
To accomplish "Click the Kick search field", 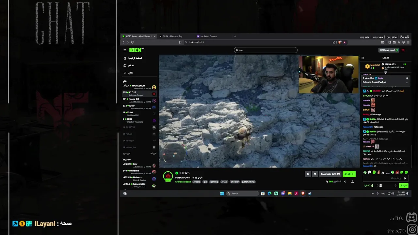I will coord(265,50).
